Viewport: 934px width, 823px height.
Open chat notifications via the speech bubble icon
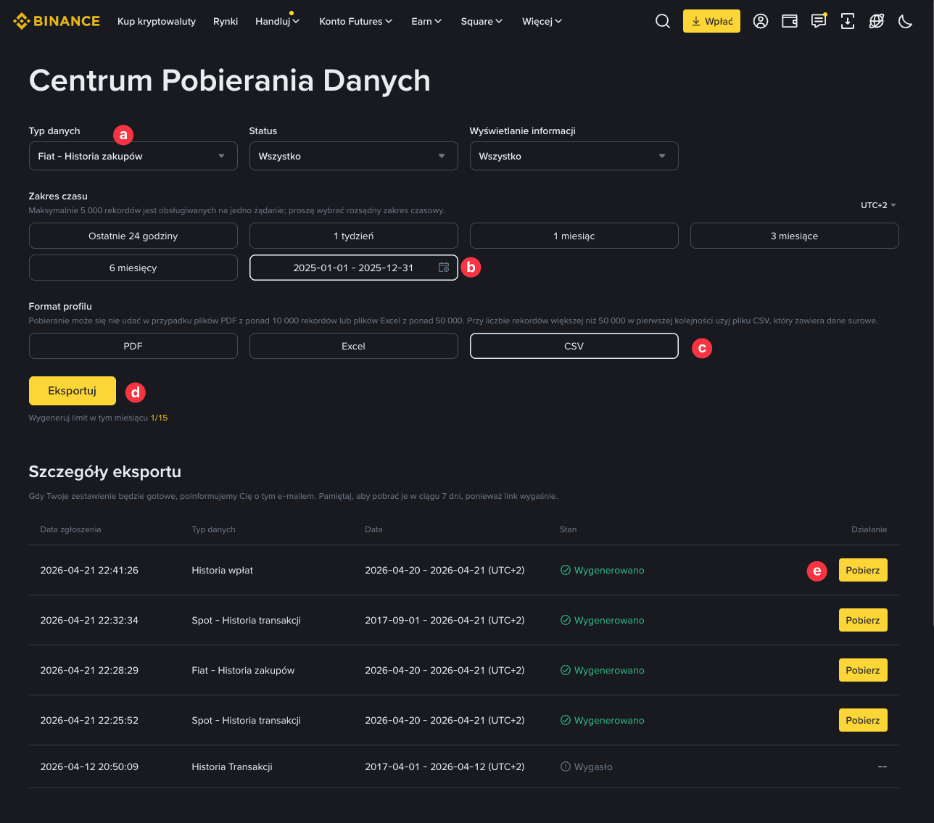click(819, 21)
